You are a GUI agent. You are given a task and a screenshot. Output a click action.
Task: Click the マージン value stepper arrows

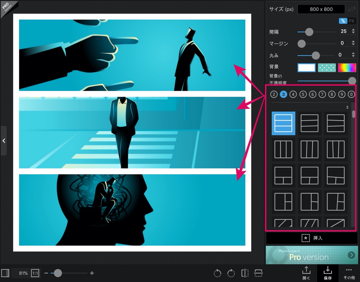pos(353,43)
